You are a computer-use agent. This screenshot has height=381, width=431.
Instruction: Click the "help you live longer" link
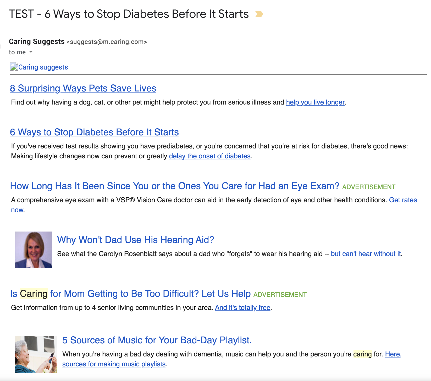315,102
